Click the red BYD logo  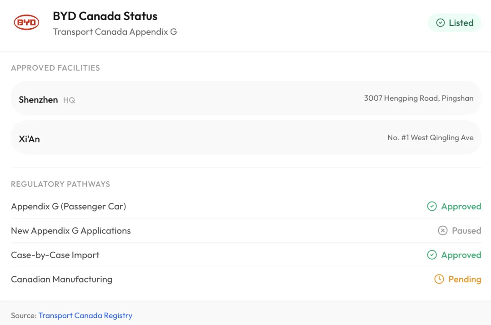(26, 22)
